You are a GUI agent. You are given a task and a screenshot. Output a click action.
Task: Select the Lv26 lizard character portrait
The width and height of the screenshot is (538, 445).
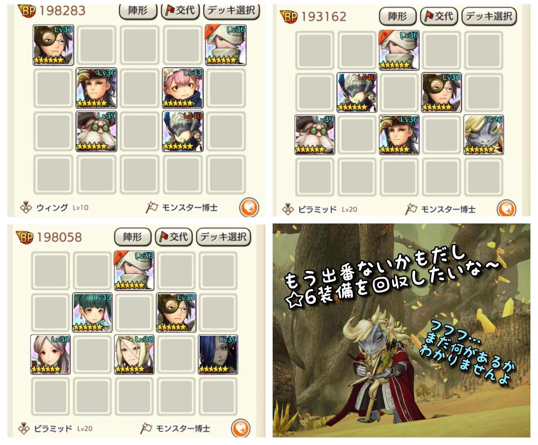click(483, 135)
